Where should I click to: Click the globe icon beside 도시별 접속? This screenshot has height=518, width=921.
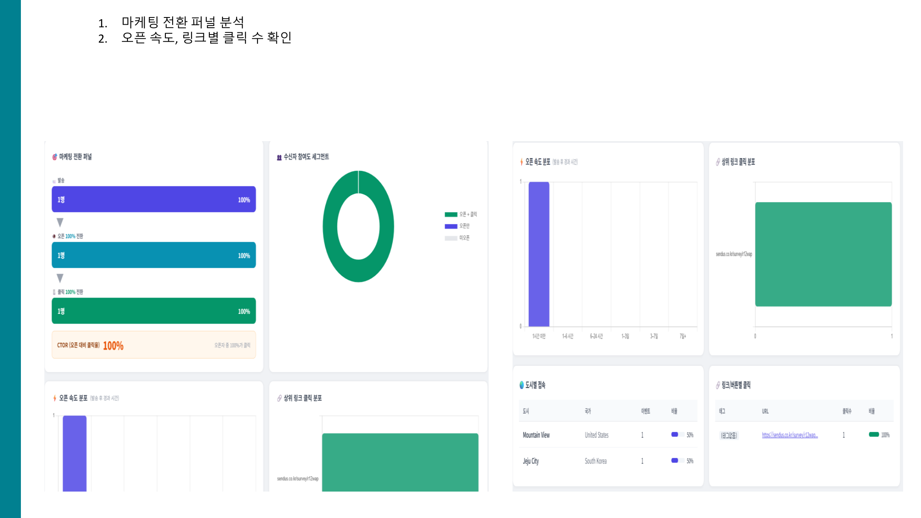coord(521,385)
